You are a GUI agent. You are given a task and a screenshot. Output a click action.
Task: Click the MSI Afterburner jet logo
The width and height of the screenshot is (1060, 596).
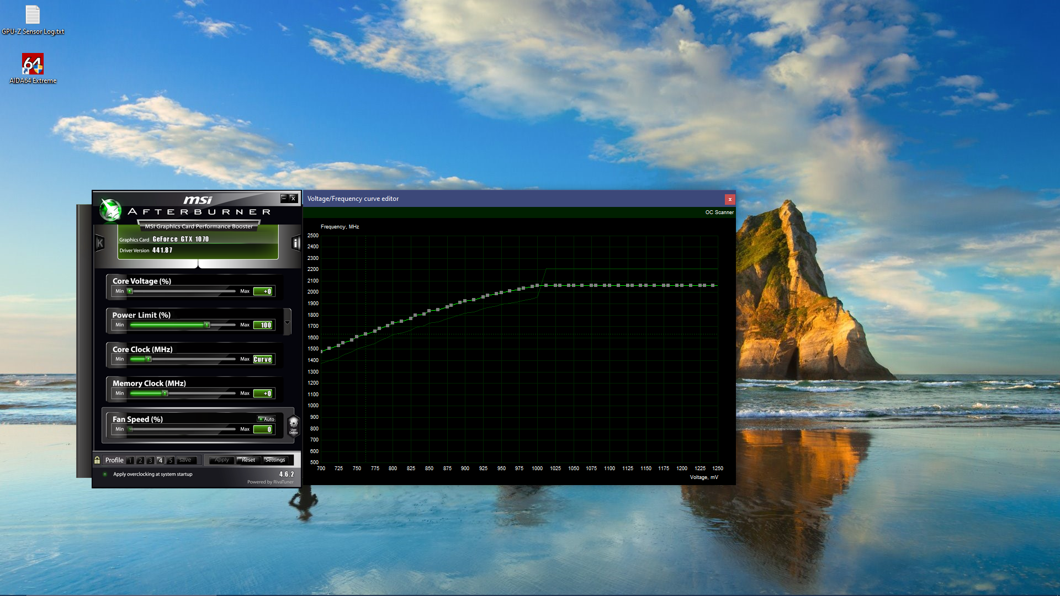110,210
